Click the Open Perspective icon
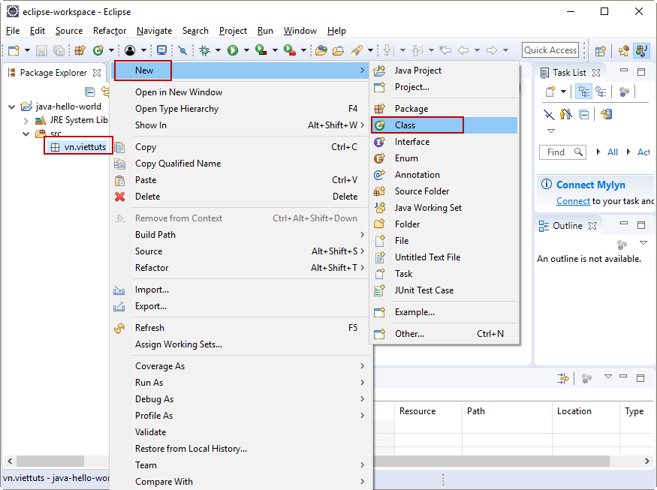The width and height of the screenshot is (657, 490). click(601, 51)
